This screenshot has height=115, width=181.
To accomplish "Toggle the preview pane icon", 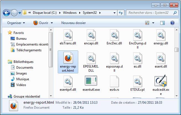I will pyautogui.click(x=162, y=23).
